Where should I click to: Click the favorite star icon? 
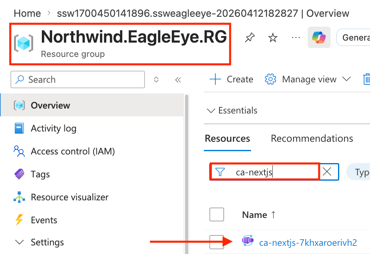point(273,38)
